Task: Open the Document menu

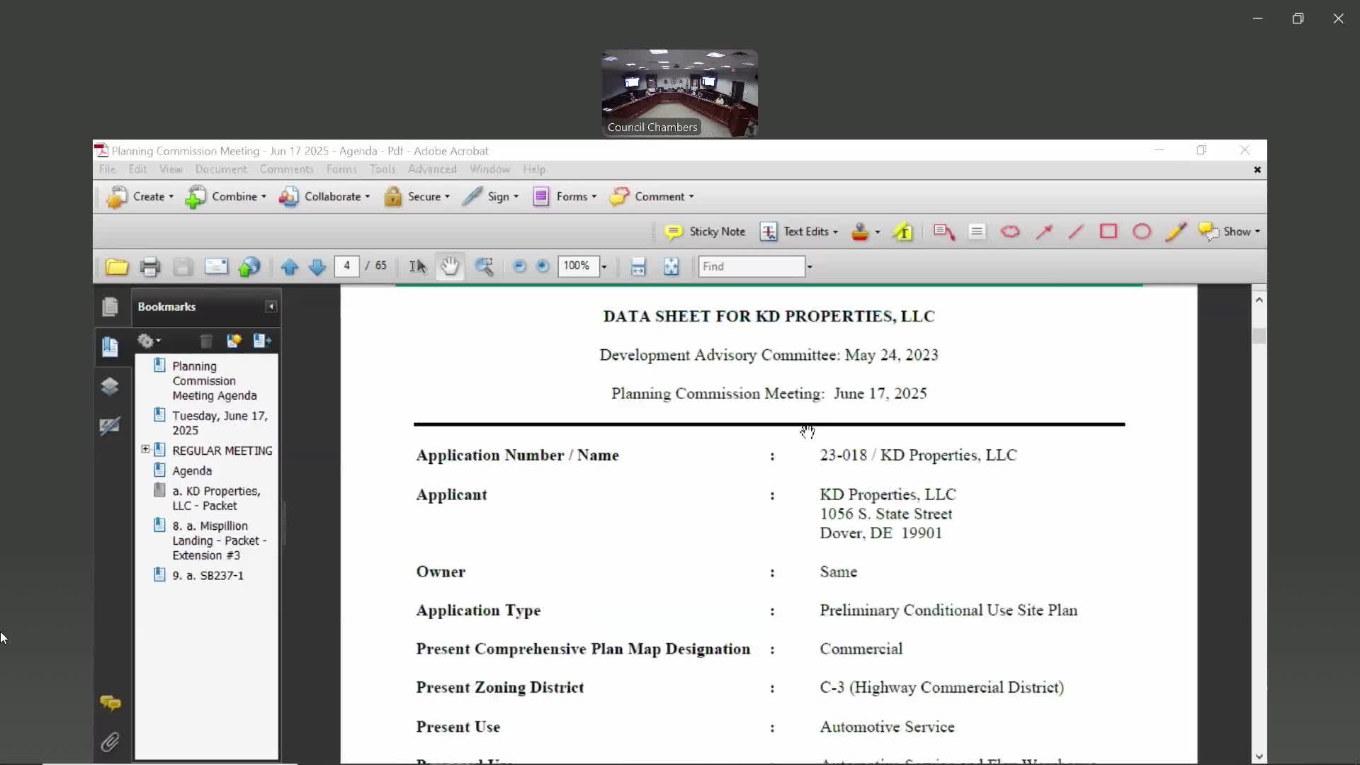Action: (221, 169)
